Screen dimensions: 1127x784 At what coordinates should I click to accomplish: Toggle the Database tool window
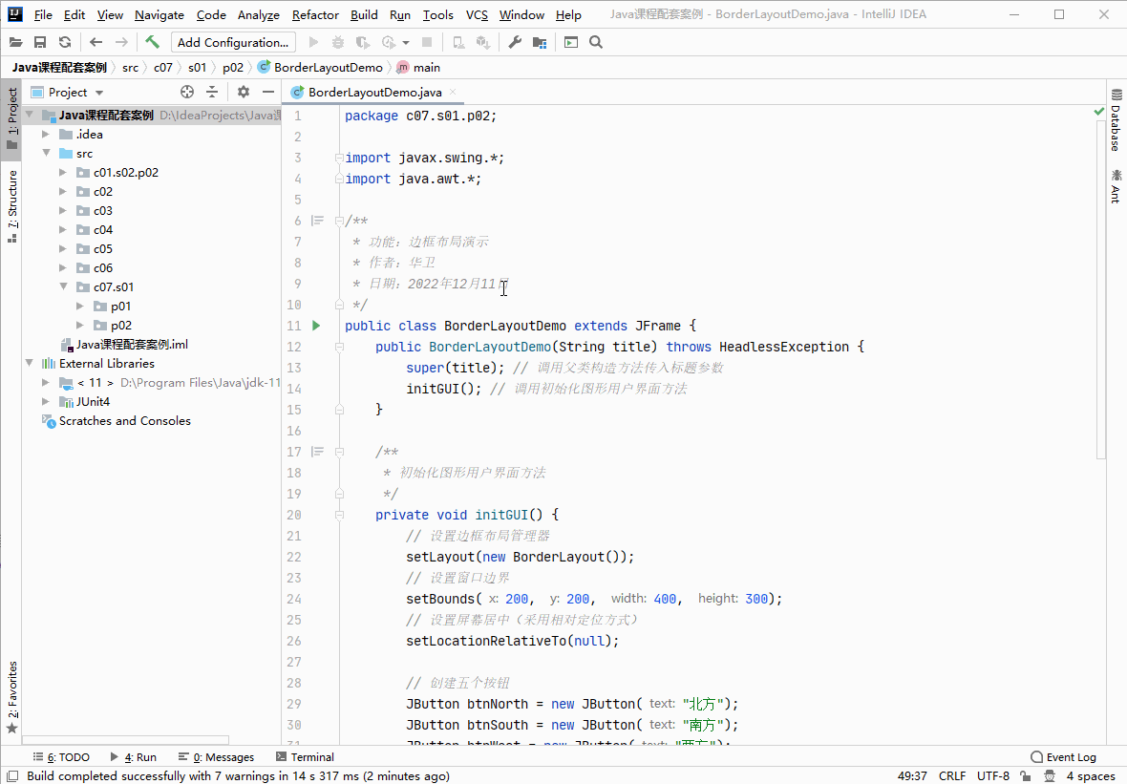(x=1116, y=119)
